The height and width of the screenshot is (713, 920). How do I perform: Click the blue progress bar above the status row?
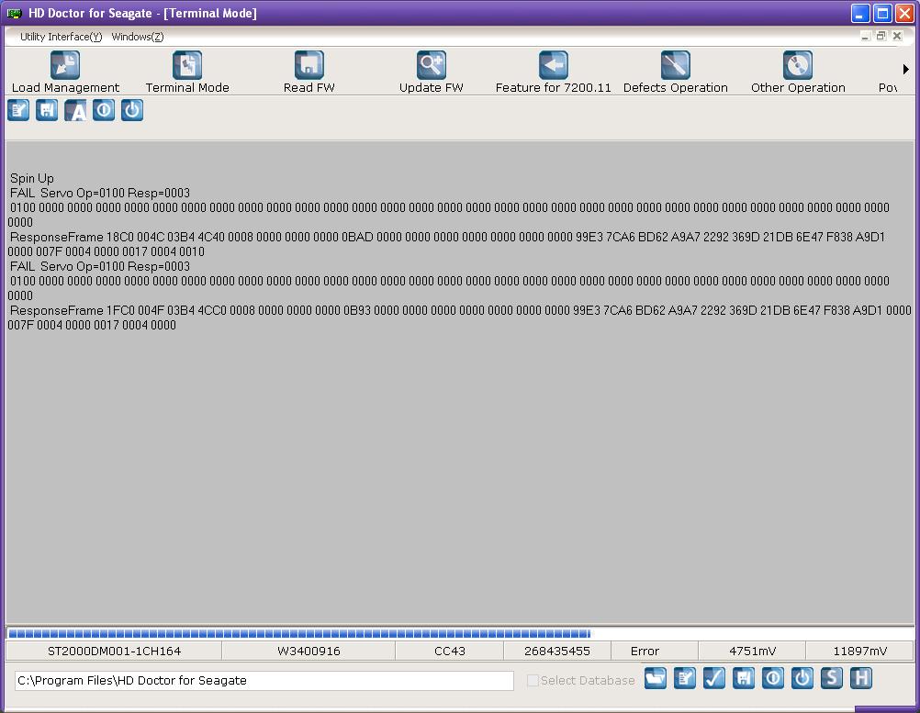[x=460, y=633]
